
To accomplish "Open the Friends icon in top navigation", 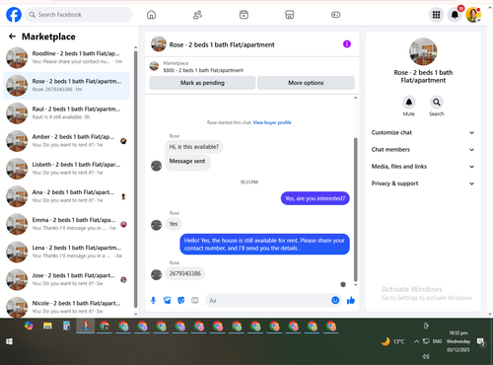I will tap(197, 15).
